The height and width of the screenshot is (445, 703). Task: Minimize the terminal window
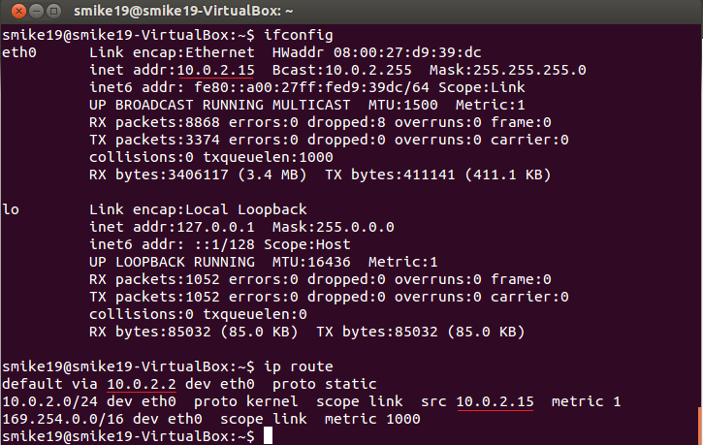(31, 13)
